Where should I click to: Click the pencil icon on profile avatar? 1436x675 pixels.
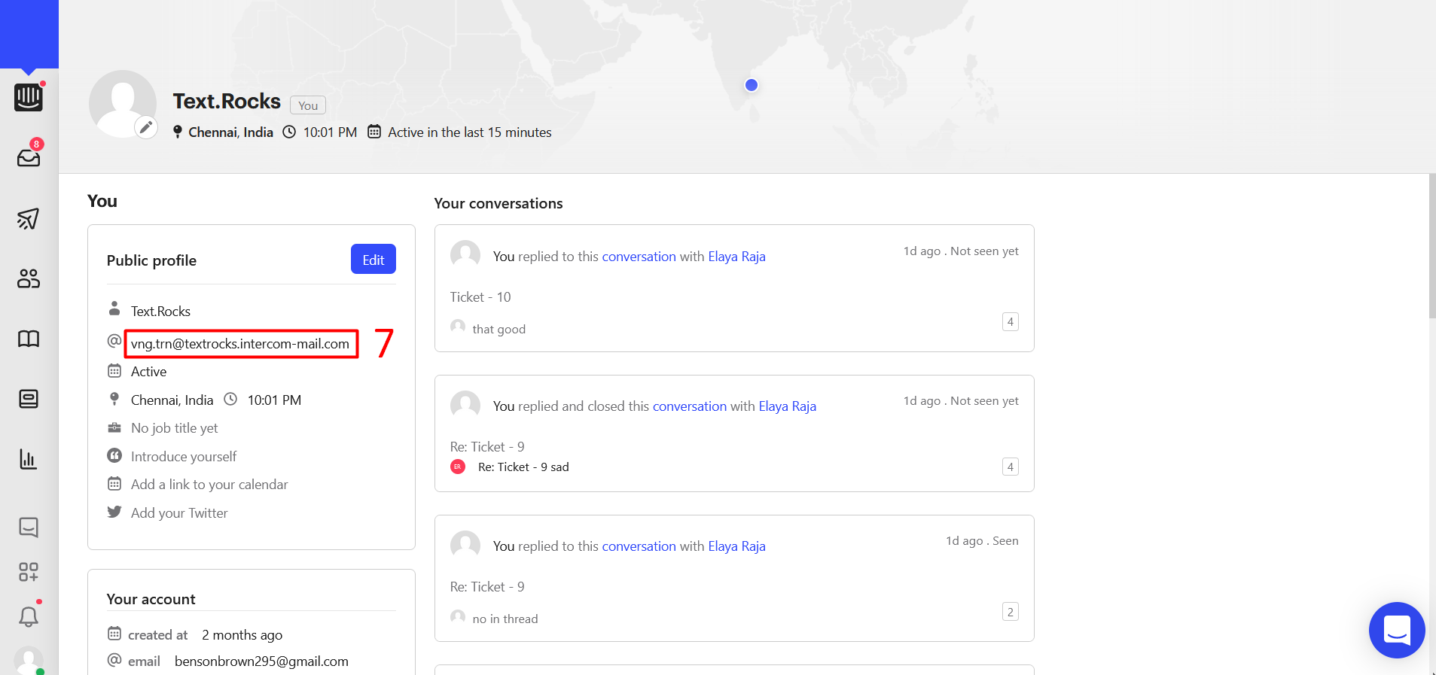146,127
